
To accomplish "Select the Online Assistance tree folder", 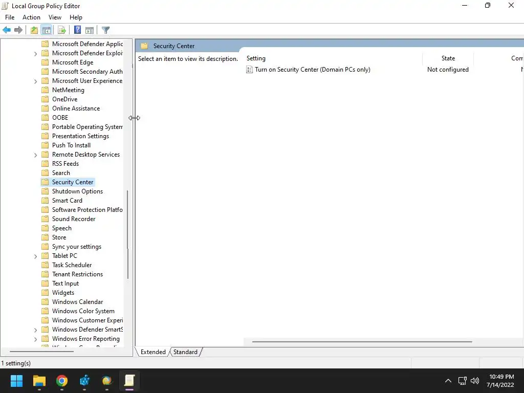I will coord(76,108).
